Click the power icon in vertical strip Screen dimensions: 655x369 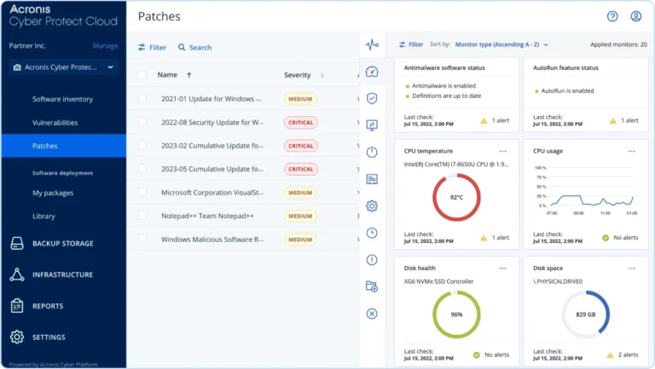tap(372, 152)
